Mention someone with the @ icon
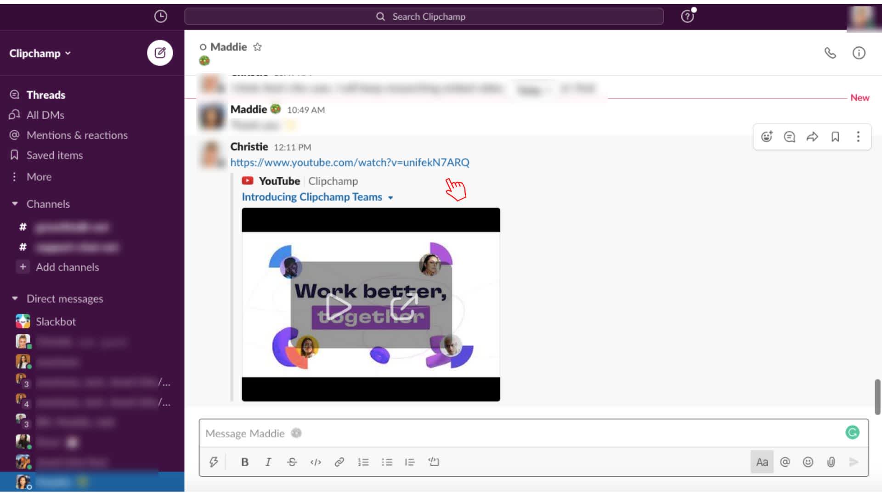 tap(785, 462)
